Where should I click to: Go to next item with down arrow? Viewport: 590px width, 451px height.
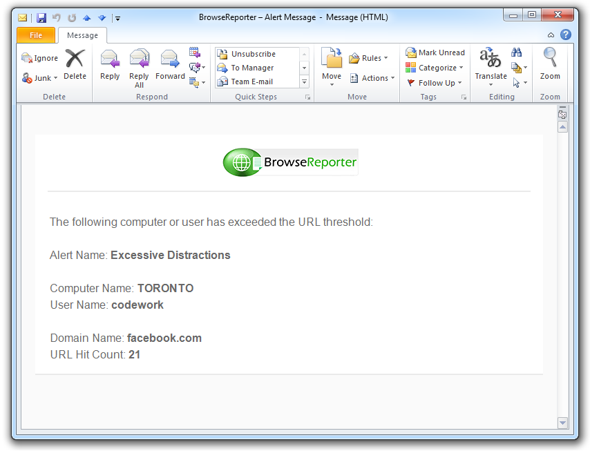102,18
